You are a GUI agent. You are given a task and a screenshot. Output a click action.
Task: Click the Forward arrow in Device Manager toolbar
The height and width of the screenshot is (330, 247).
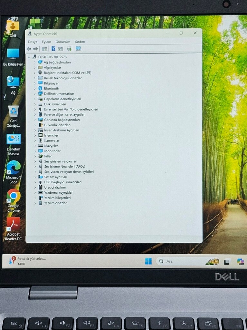coord(35,49)
